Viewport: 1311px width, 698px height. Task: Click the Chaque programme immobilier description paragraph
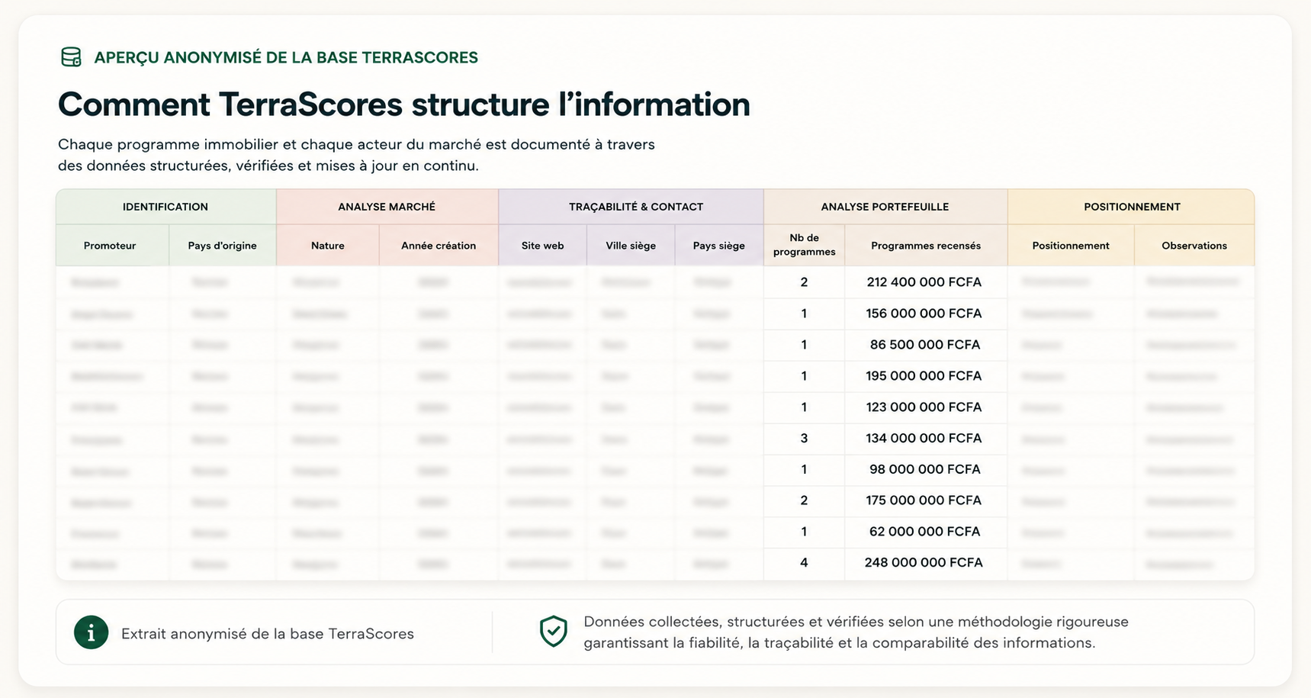tap(356, 155)
